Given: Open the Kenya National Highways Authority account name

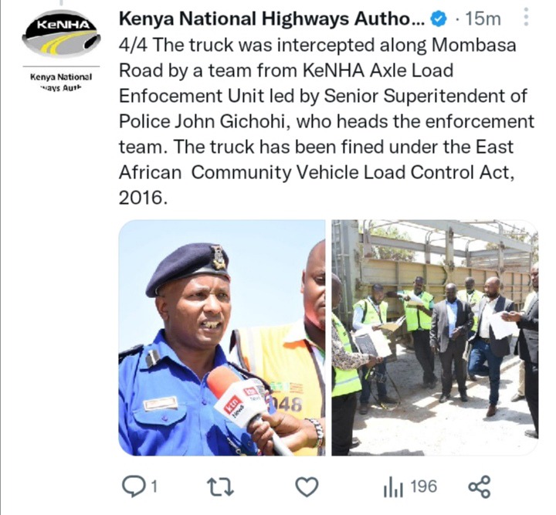Looking at the screenshot, I should pyautogui.click(x=272, y=19).
